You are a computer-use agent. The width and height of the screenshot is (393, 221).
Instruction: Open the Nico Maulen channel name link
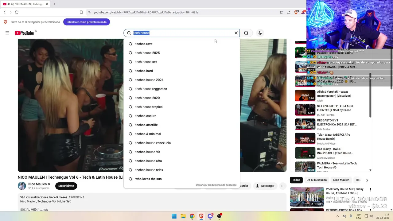tap(37, 184)
